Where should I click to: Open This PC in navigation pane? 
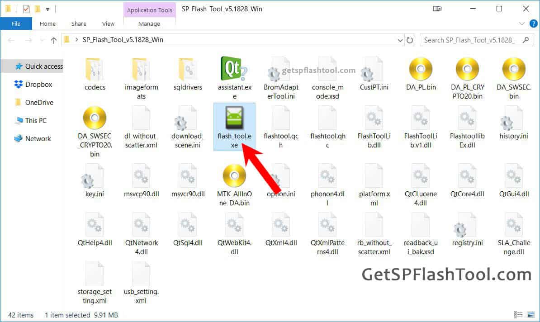point(31,121)
